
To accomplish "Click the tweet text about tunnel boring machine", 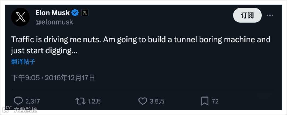I will point(140,45).
